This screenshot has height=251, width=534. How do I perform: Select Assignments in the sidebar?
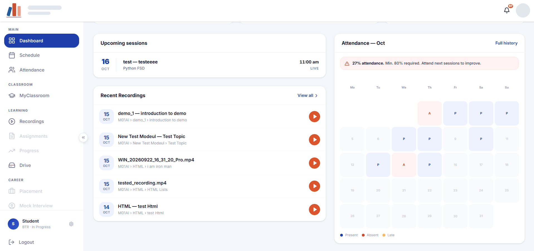point(42,136)
